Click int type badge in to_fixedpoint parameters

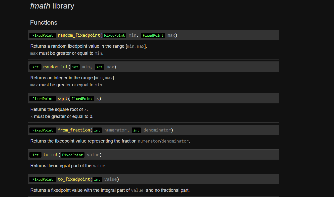click(97, 179)
